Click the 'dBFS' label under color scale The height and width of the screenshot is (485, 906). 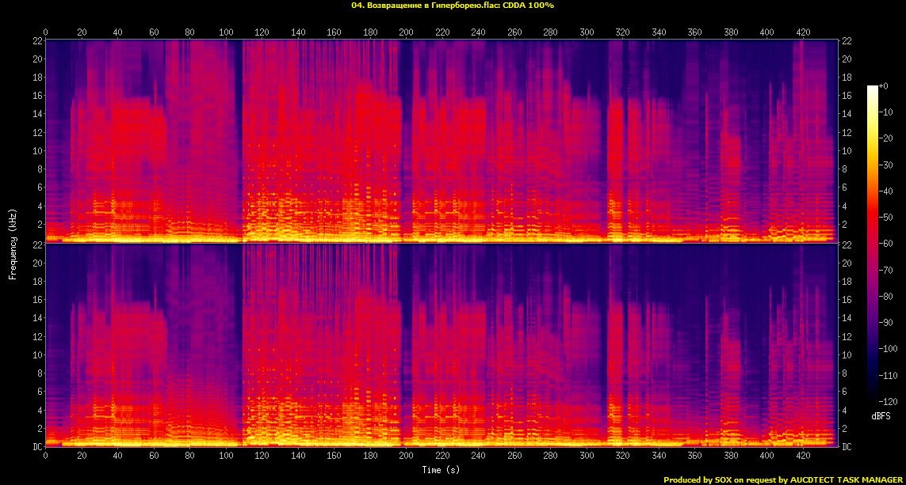(881, 416)
